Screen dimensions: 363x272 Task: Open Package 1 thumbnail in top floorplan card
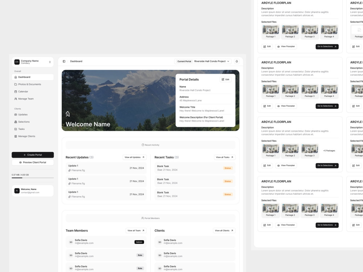point(270,32)
